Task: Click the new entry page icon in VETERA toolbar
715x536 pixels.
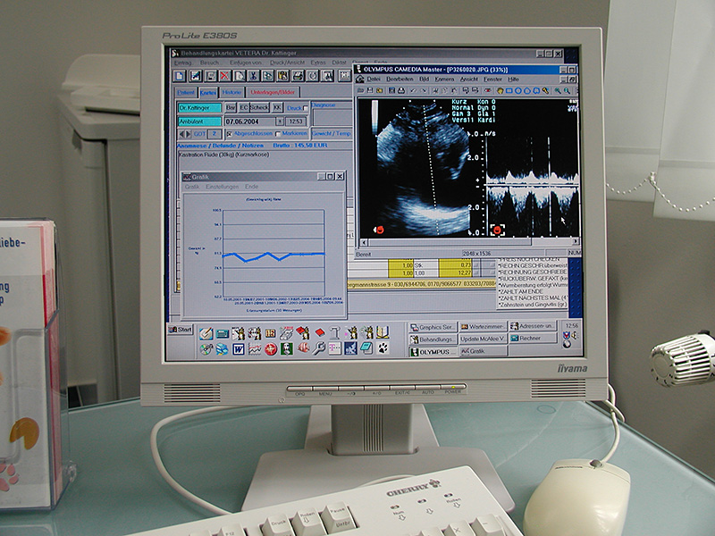Action: click(180, 76)
